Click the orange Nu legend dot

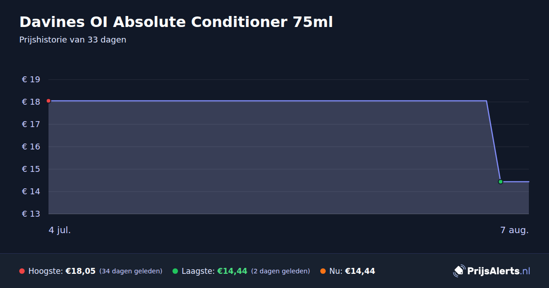(x=323, y=271)
